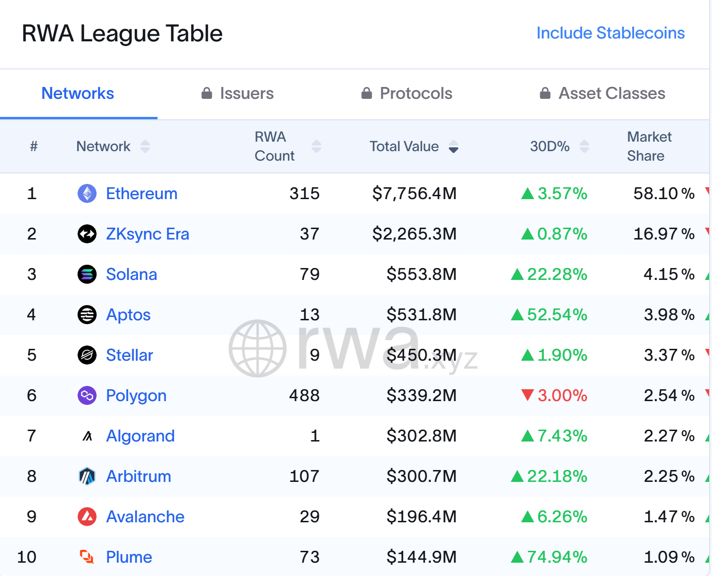Switch to the Issuers tab
Image resolution: width=712 pixels, height=576 pixels.
(x=237, y=94)
